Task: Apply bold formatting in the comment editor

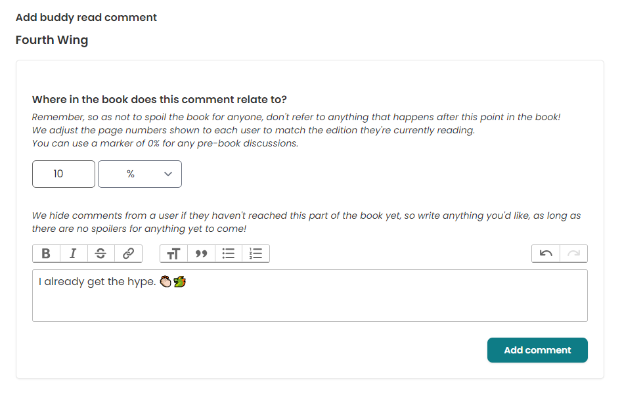Action: point(46,254)
